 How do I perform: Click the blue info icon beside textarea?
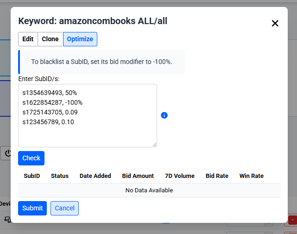[164, 115]
